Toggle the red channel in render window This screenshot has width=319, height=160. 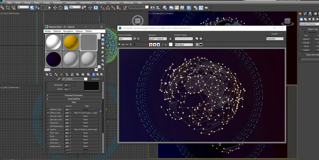click(x=151, y=44)
